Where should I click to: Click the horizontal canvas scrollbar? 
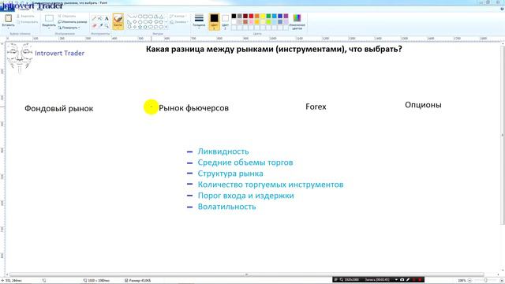[246, 275]
